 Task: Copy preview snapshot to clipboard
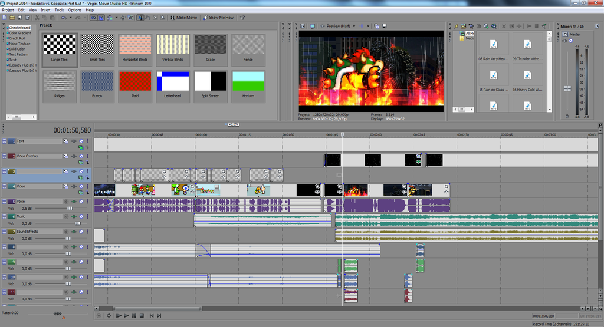(376, 26)
